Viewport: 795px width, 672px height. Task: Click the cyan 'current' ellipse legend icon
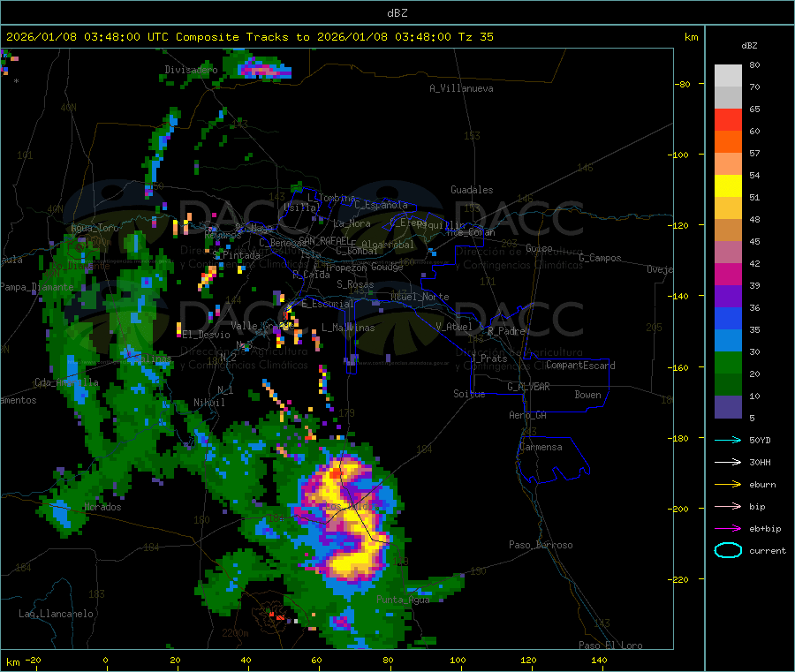coord(728,550)
